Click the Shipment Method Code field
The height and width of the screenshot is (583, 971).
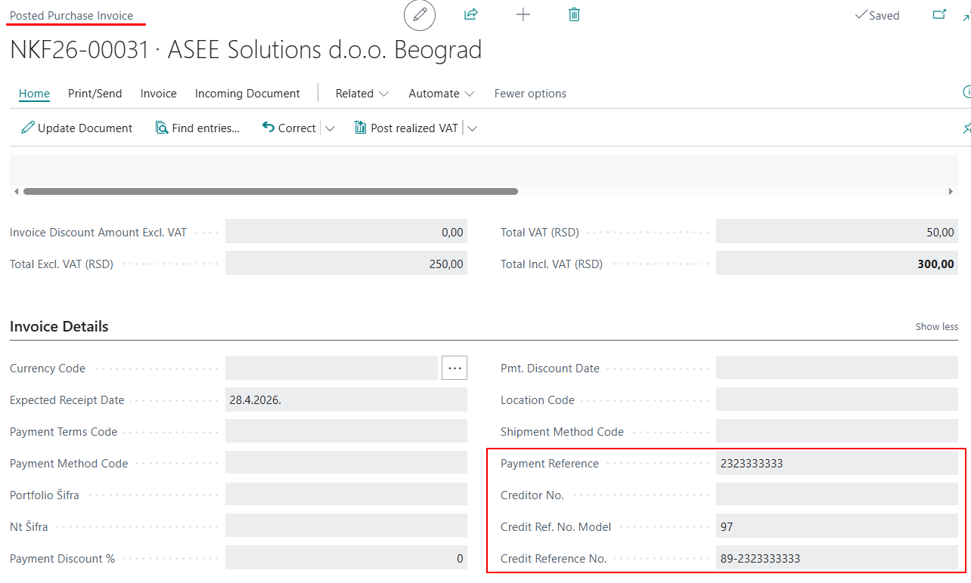pyautogui.click(x=837, y=432)
